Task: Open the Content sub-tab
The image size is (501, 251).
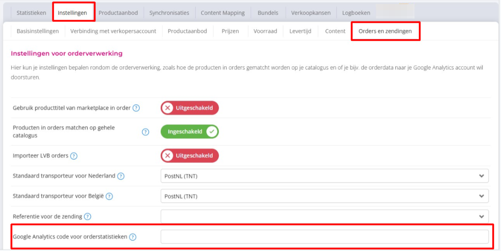Action: [335, 31]
